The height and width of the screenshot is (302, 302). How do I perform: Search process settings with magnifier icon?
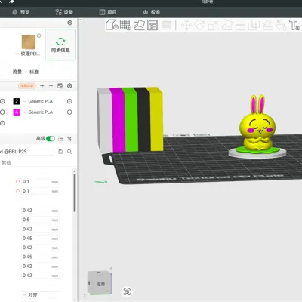click(69, 152)
